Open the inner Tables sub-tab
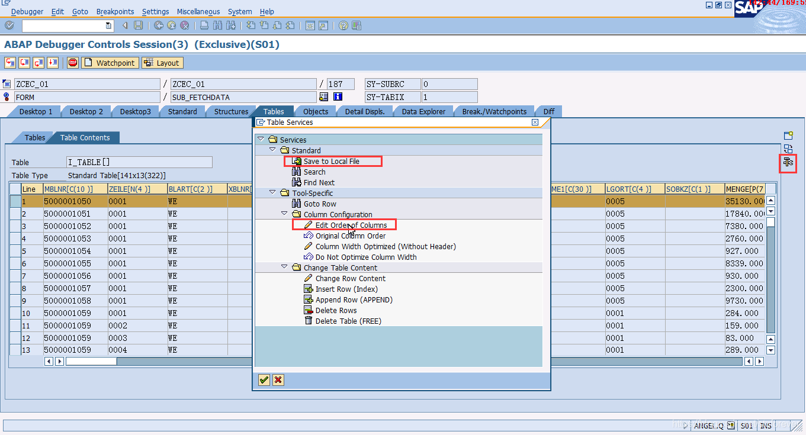 (x=35, y=137)
